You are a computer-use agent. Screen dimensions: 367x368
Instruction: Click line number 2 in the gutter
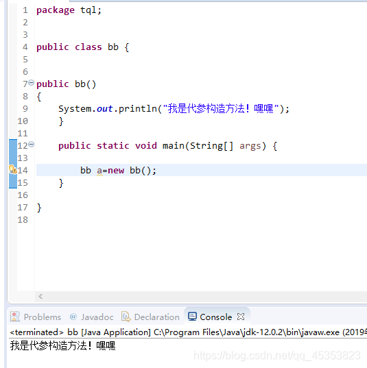click(25, 23)
